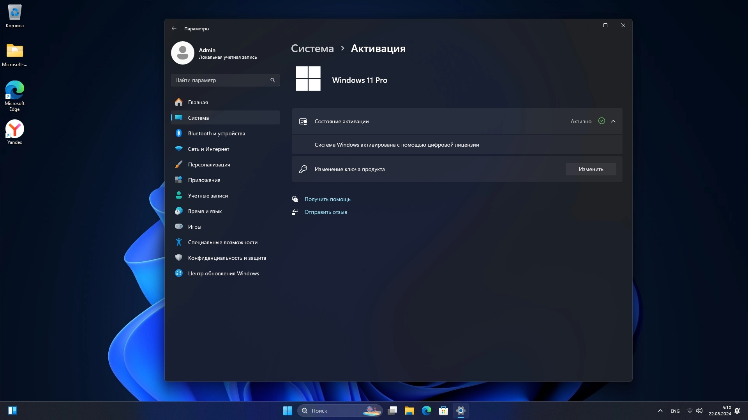Go to Персонализация settings
Screen dimensions: 748x420
pyautogui.click(x=209, y=164)
